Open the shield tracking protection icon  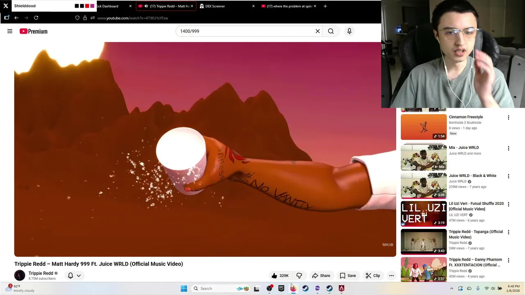point(77,18)
